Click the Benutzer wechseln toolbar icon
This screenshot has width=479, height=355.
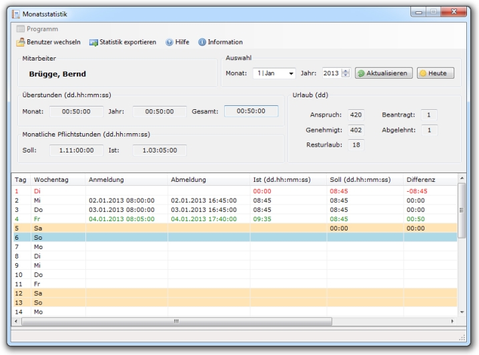point(21,42)
